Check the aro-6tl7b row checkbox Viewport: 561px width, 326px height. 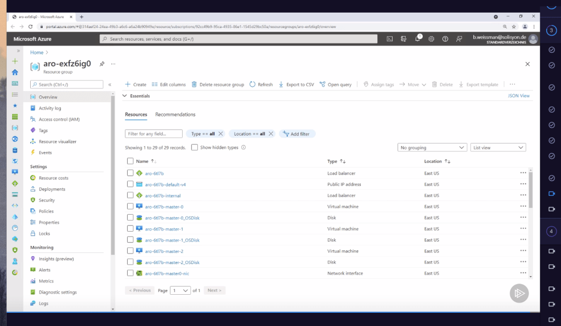click(130, 173)
